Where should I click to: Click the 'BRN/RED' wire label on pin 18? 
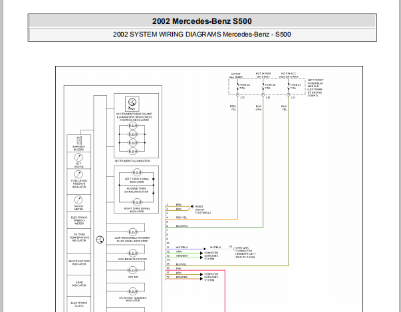[182, 277]
